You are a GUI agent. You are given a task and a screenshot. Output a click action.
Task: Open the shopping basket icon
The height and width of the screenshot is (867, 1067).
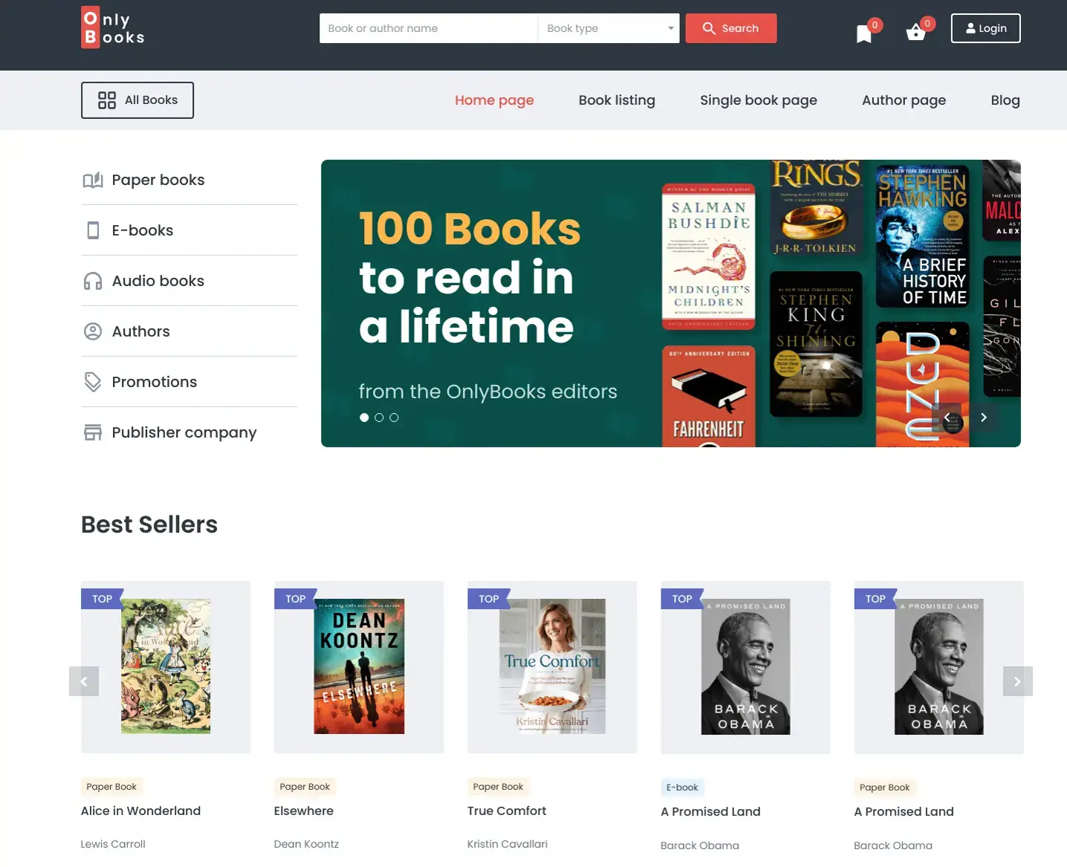(915, 33)
